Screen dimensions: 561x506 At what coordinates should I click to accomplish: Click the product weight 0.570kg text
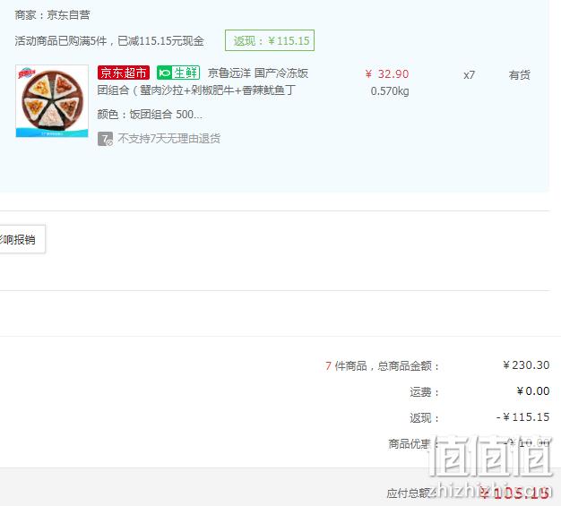point(390,91)
